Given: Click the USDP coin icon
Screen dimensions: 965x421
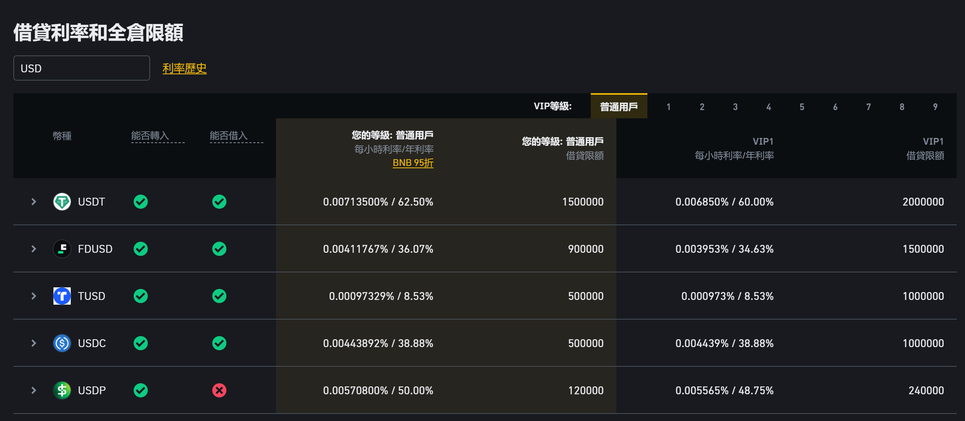Looking at the screenshot, I should 62,390.
